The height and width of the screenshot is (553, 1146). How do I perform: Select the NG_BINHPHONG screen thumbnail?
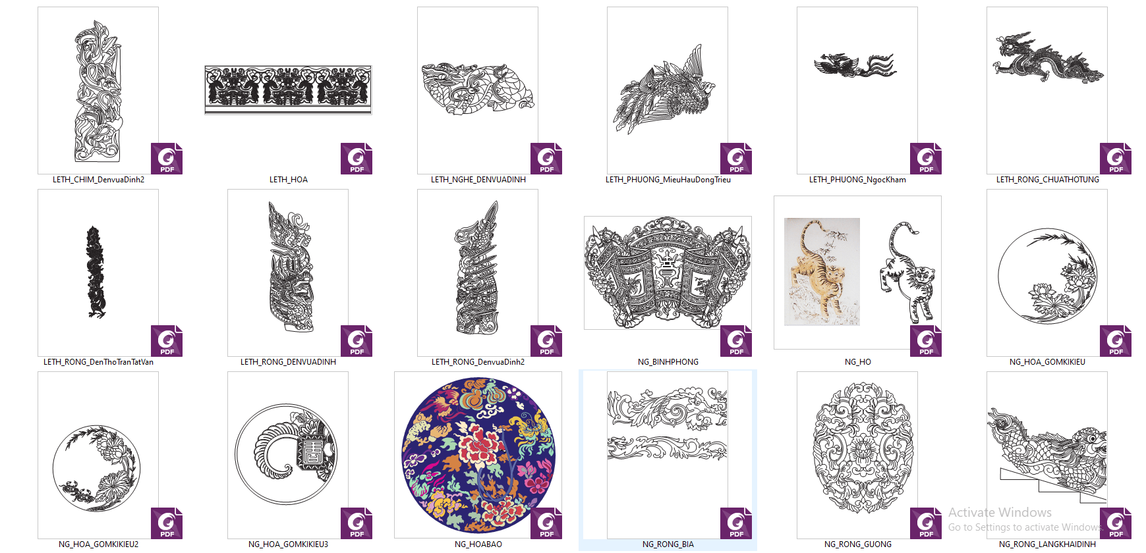[x=668, y=273]
